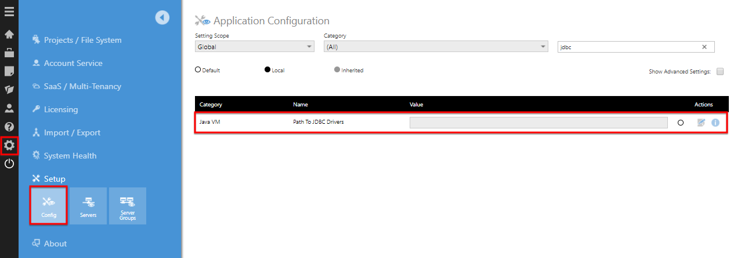Viewport: 741px width, 258px height.
Task: Collapse the blue side panel arrow
Action: [x=162, y=18]
